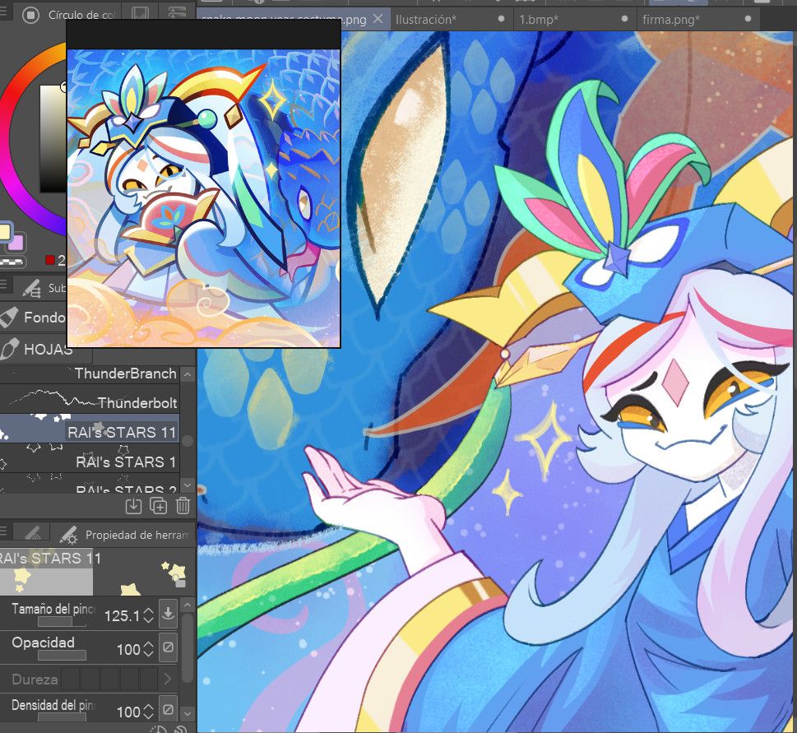Select the Fondo sub tool group
This screenshot has width=797, height=733.
coord(33,318)
